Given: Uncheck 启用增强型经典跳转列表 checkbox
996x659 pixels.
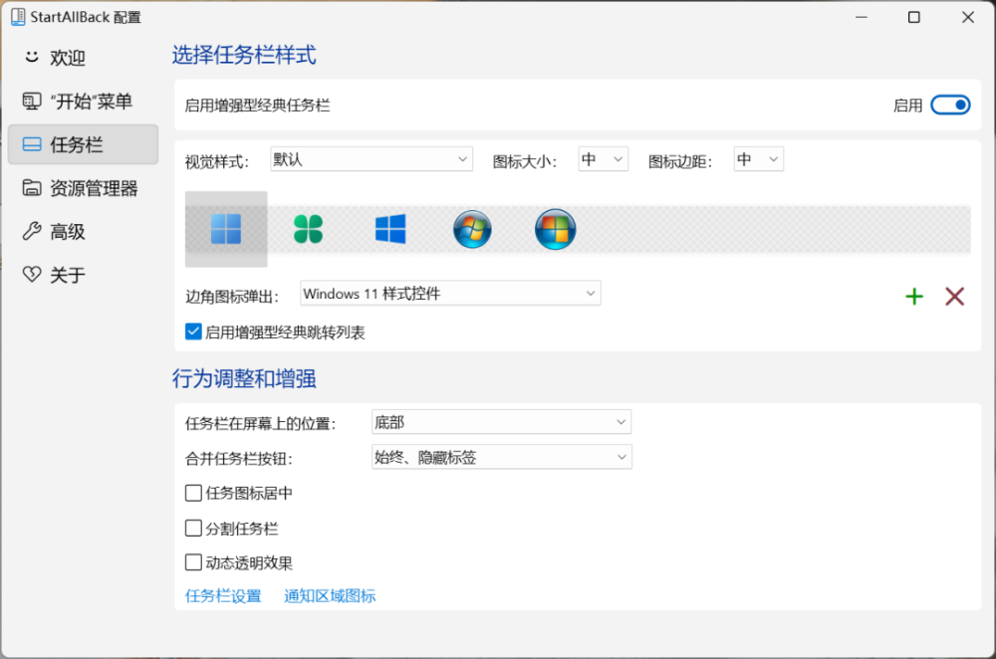Looking at the screenshot, I should coord(194,332).
